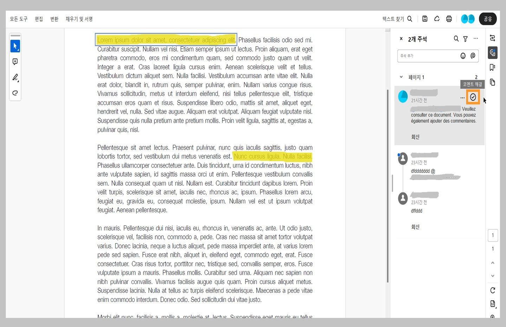506x327 pixels.
Task: Click the 공유 button
Action: (x=488, y=19)
